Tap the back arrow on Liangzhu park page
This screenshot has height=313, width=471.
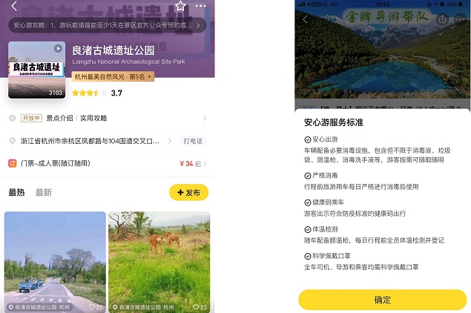14,6
